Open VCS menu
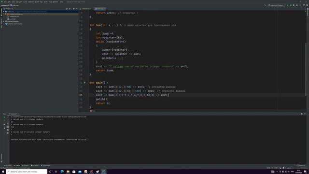 click(50, 2)
